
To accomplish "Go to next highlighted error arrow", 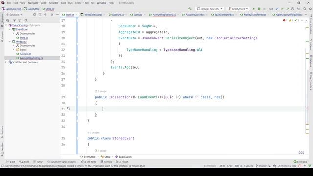I will coord(306,20).
